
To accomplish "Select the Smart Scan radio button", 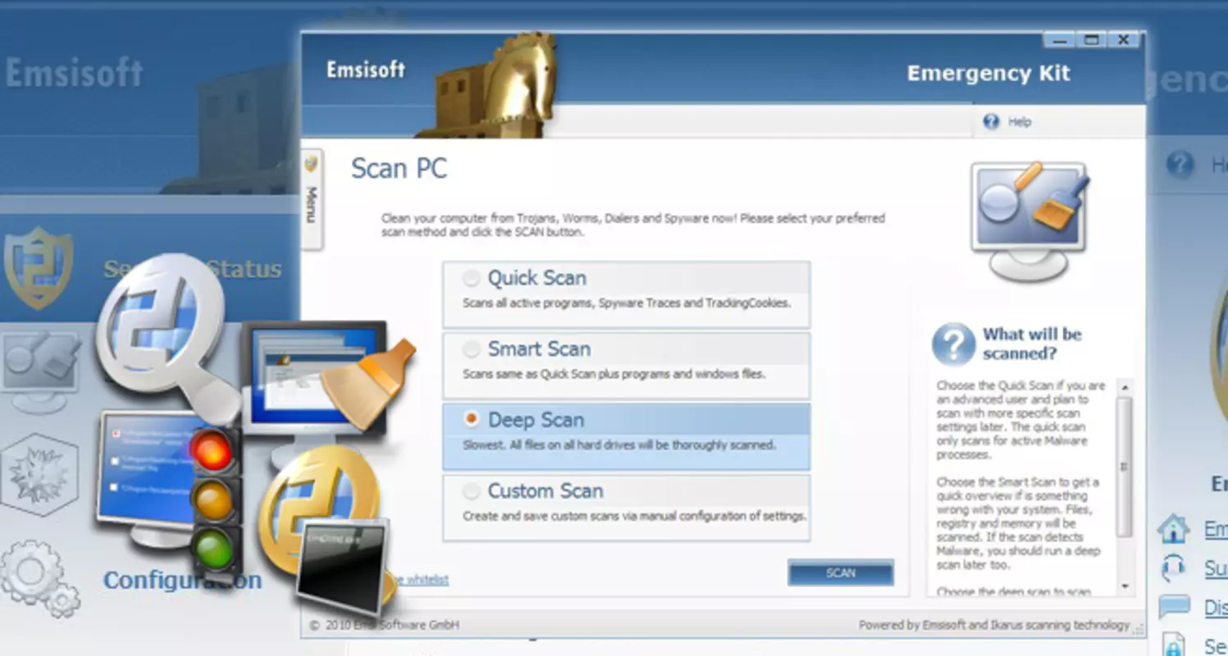I will 471,349.
